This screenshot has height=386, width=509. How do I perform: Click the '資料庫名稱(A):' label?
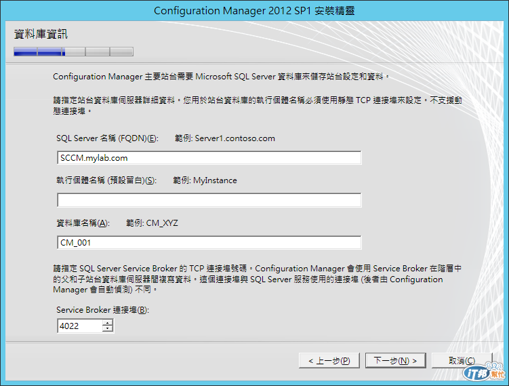coord(83,223)
